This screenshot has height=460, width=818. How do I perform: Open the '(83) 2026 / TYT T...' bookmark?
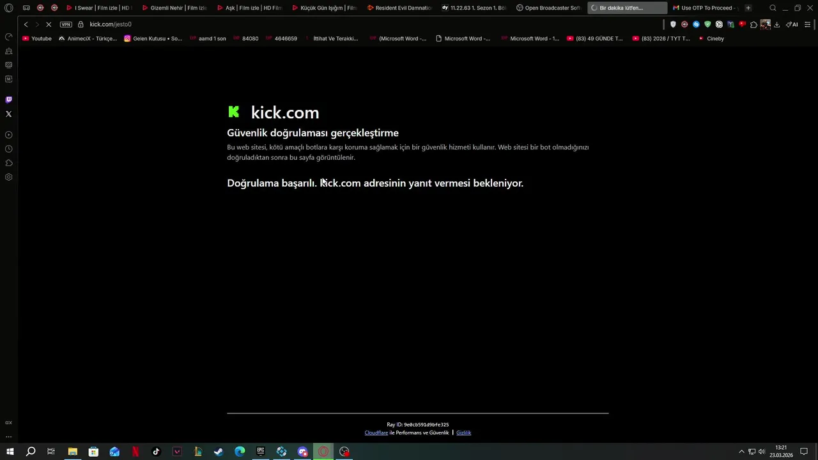pyautogui.click(x=661, y=38)
